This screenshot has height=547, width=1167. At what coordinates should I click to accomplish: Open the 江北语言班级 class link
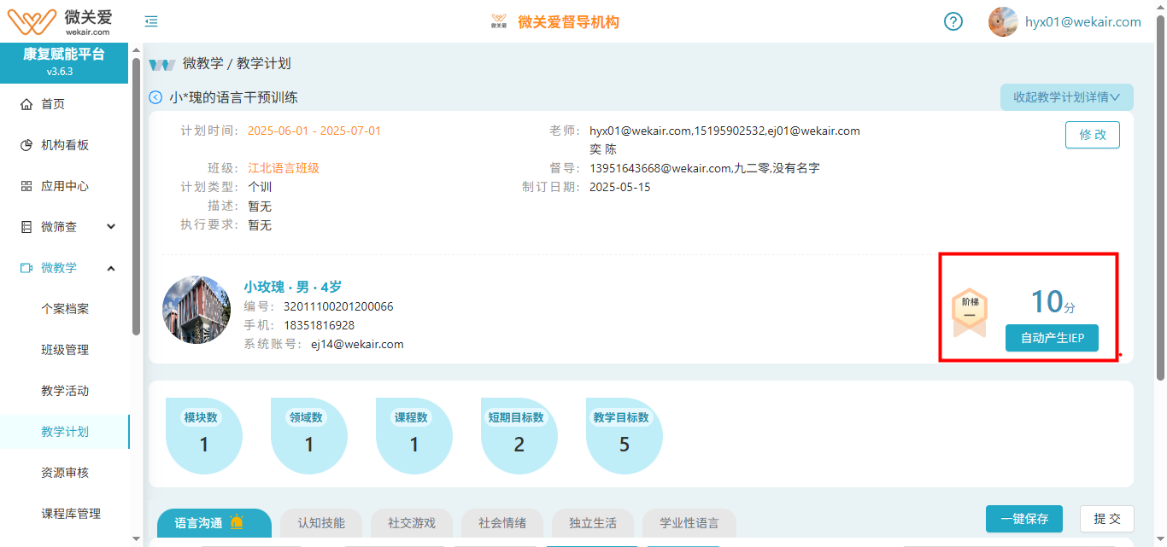point(284,168)
